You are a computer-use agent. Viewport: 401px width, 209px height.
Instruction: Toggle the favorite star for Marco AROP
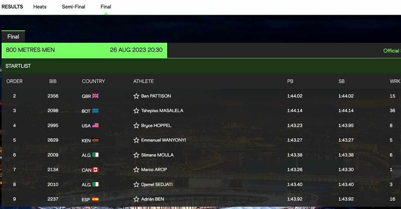[136, 170]
